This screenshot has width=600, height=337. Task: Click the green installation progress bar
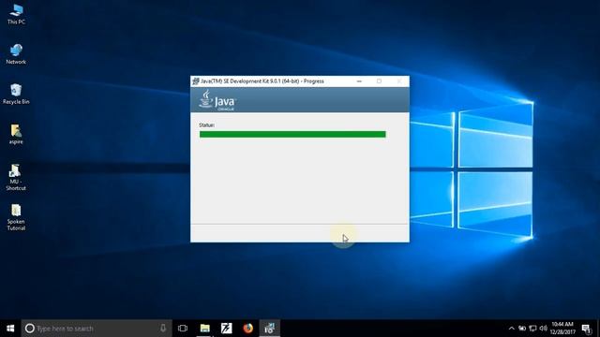292,134
